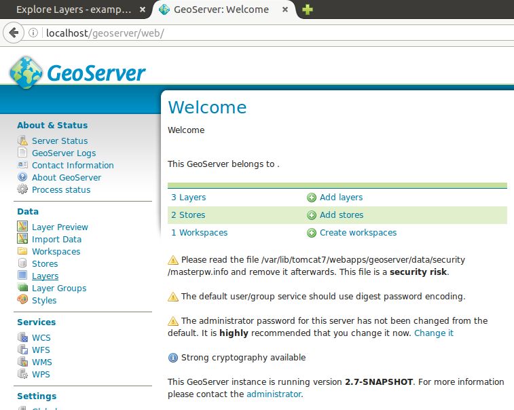Click the Contact Information card icon
Screen dimensions: 514x410
[22, 165]
